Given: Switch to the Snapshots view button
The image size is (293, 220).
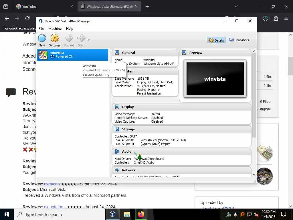Looking at the screenshot, I should coord(239,40).
